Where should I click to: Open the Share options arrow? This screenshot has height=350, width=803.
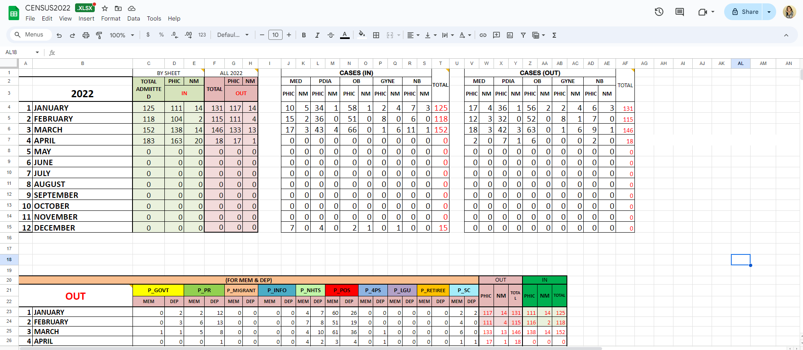[769, 12]
